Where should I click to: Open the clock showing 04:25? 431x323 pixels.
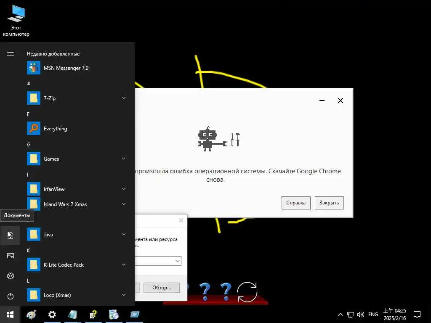395,315
